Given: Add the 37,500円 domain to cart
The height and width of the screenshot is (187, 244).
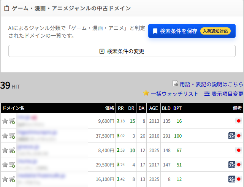Looking at the screenshot, I should click(12, 136).
